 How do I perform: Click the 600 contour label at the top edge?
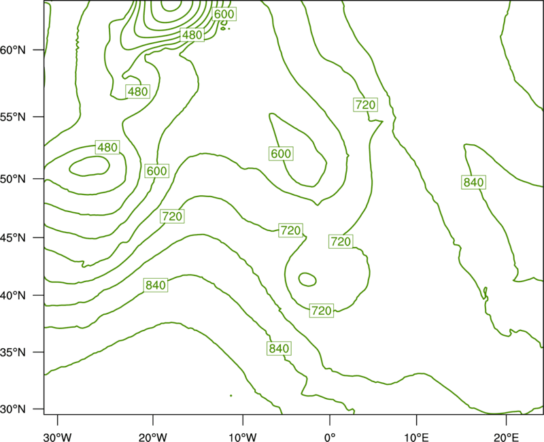(x=224, y=14)
